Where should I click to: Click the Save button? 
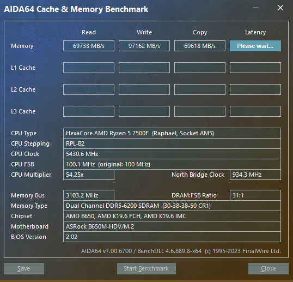point(24,268)
